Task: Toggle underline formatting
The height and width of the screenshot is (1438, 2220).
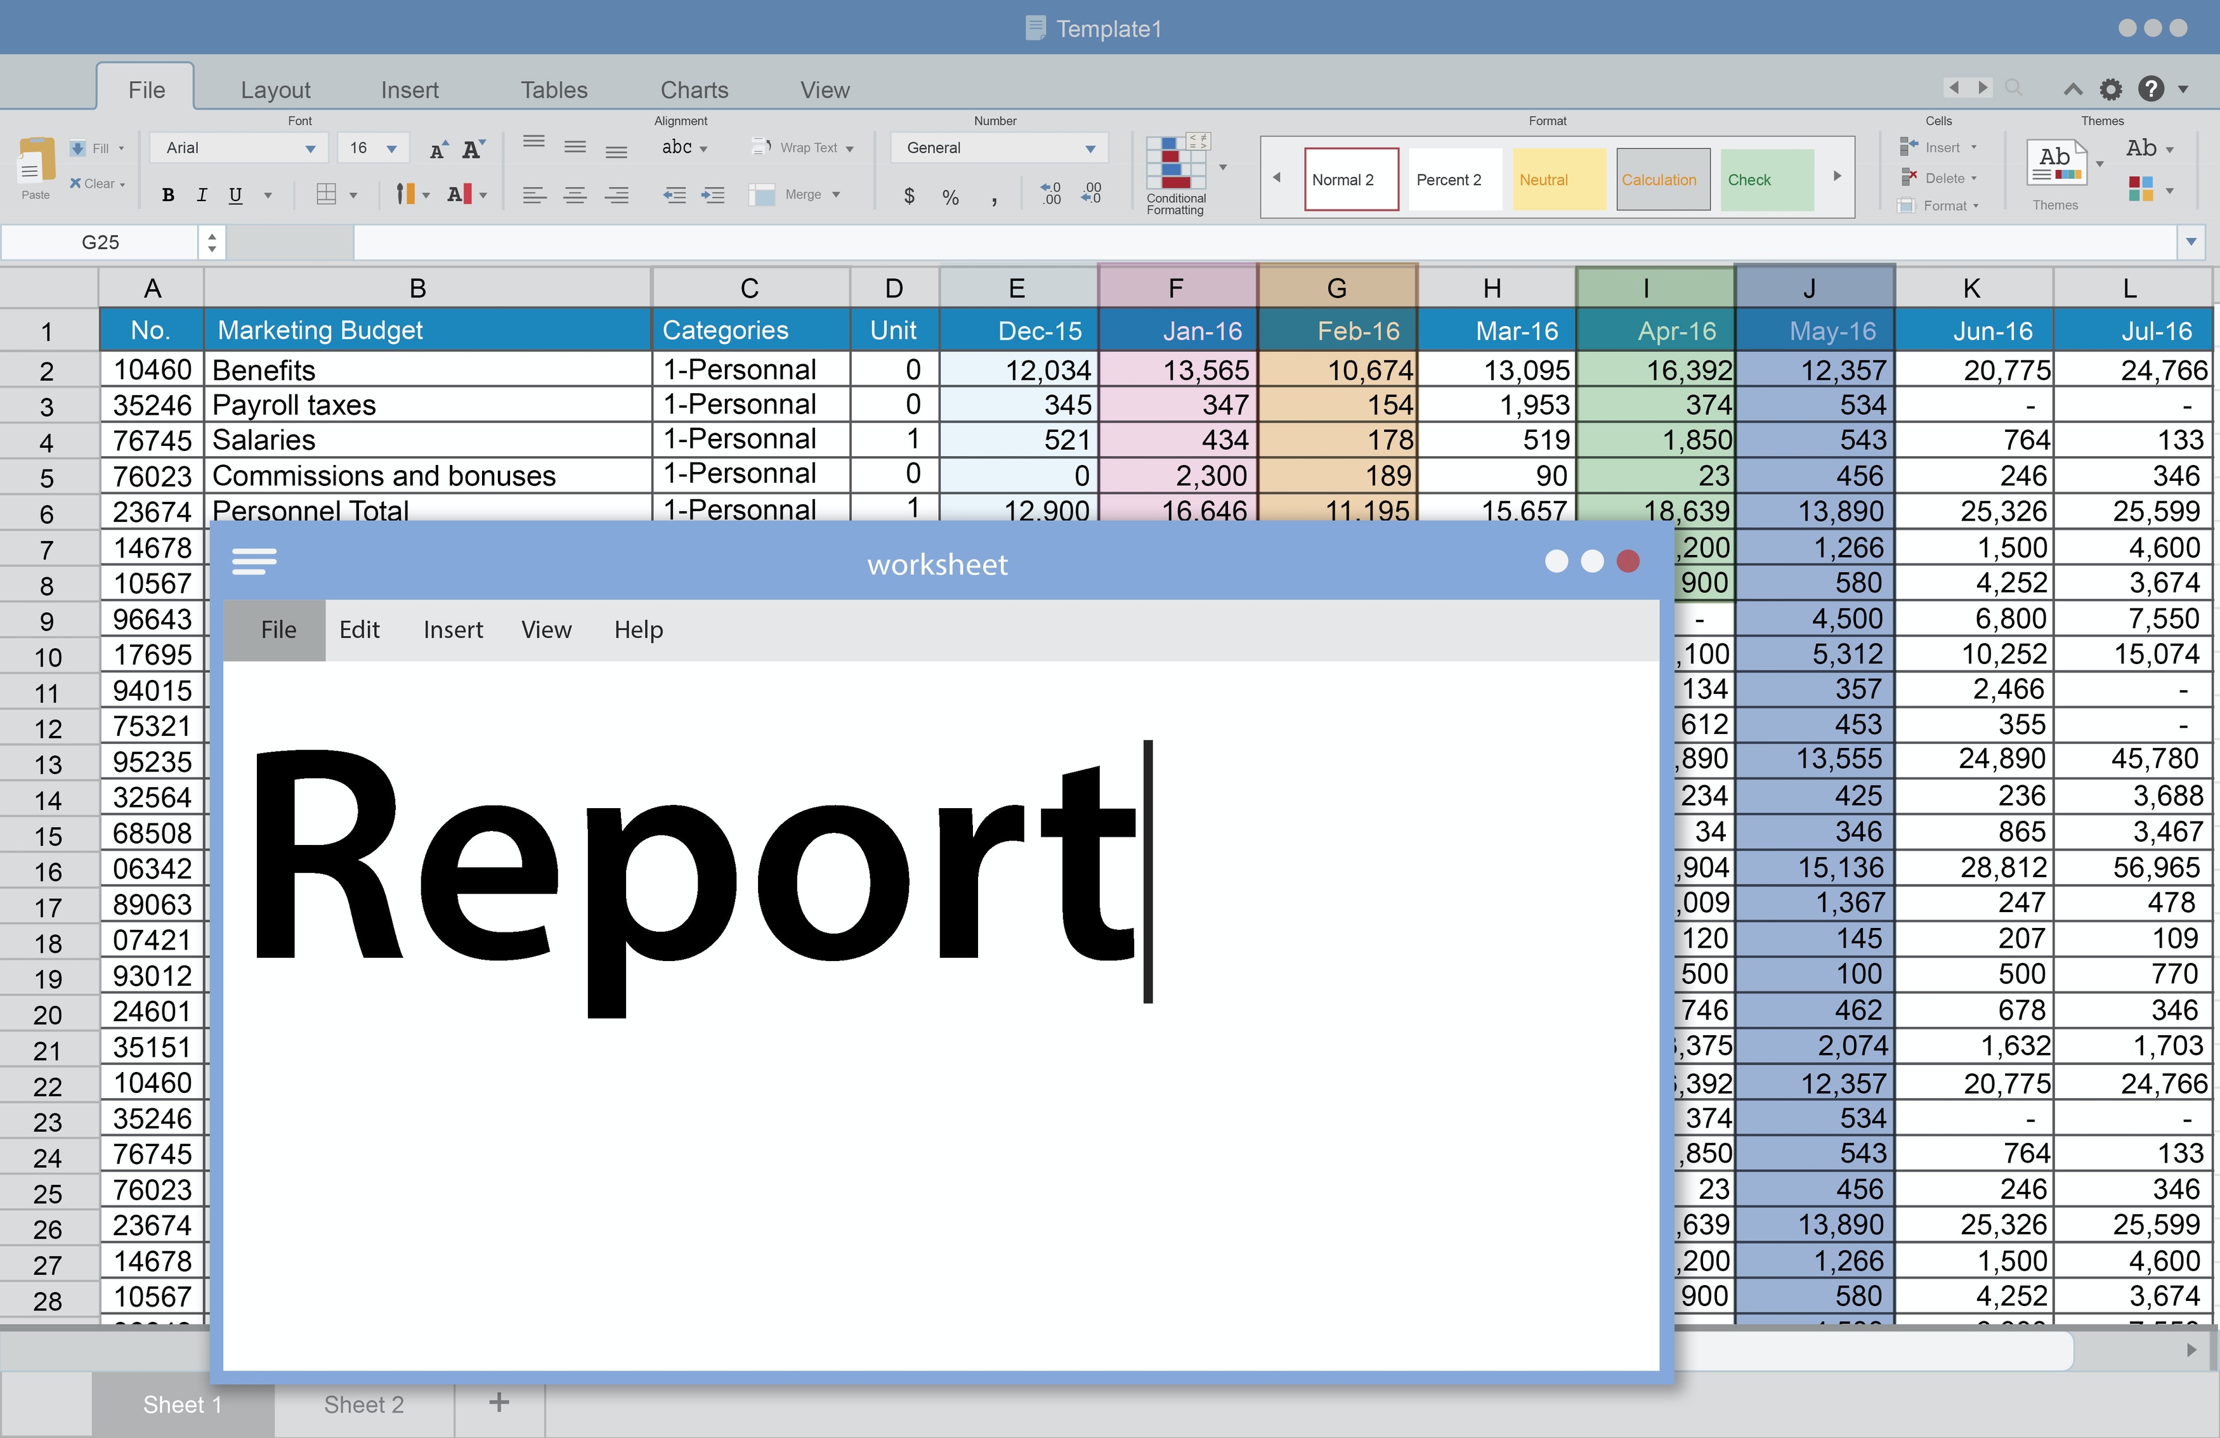Action: click(235, 195)
